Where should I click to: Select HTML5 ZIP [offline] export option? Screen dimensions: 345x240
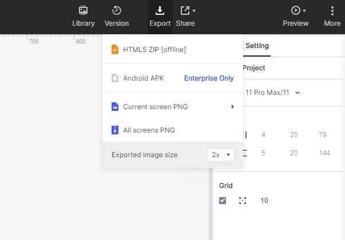coord(154,50)
